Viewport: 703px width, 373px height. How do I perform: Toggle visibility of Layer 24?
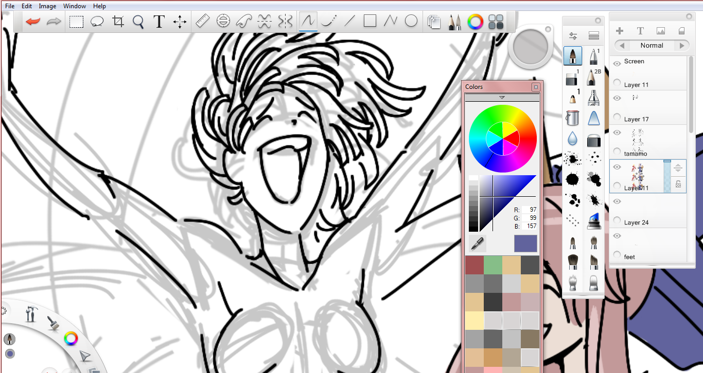coord(617,201)
